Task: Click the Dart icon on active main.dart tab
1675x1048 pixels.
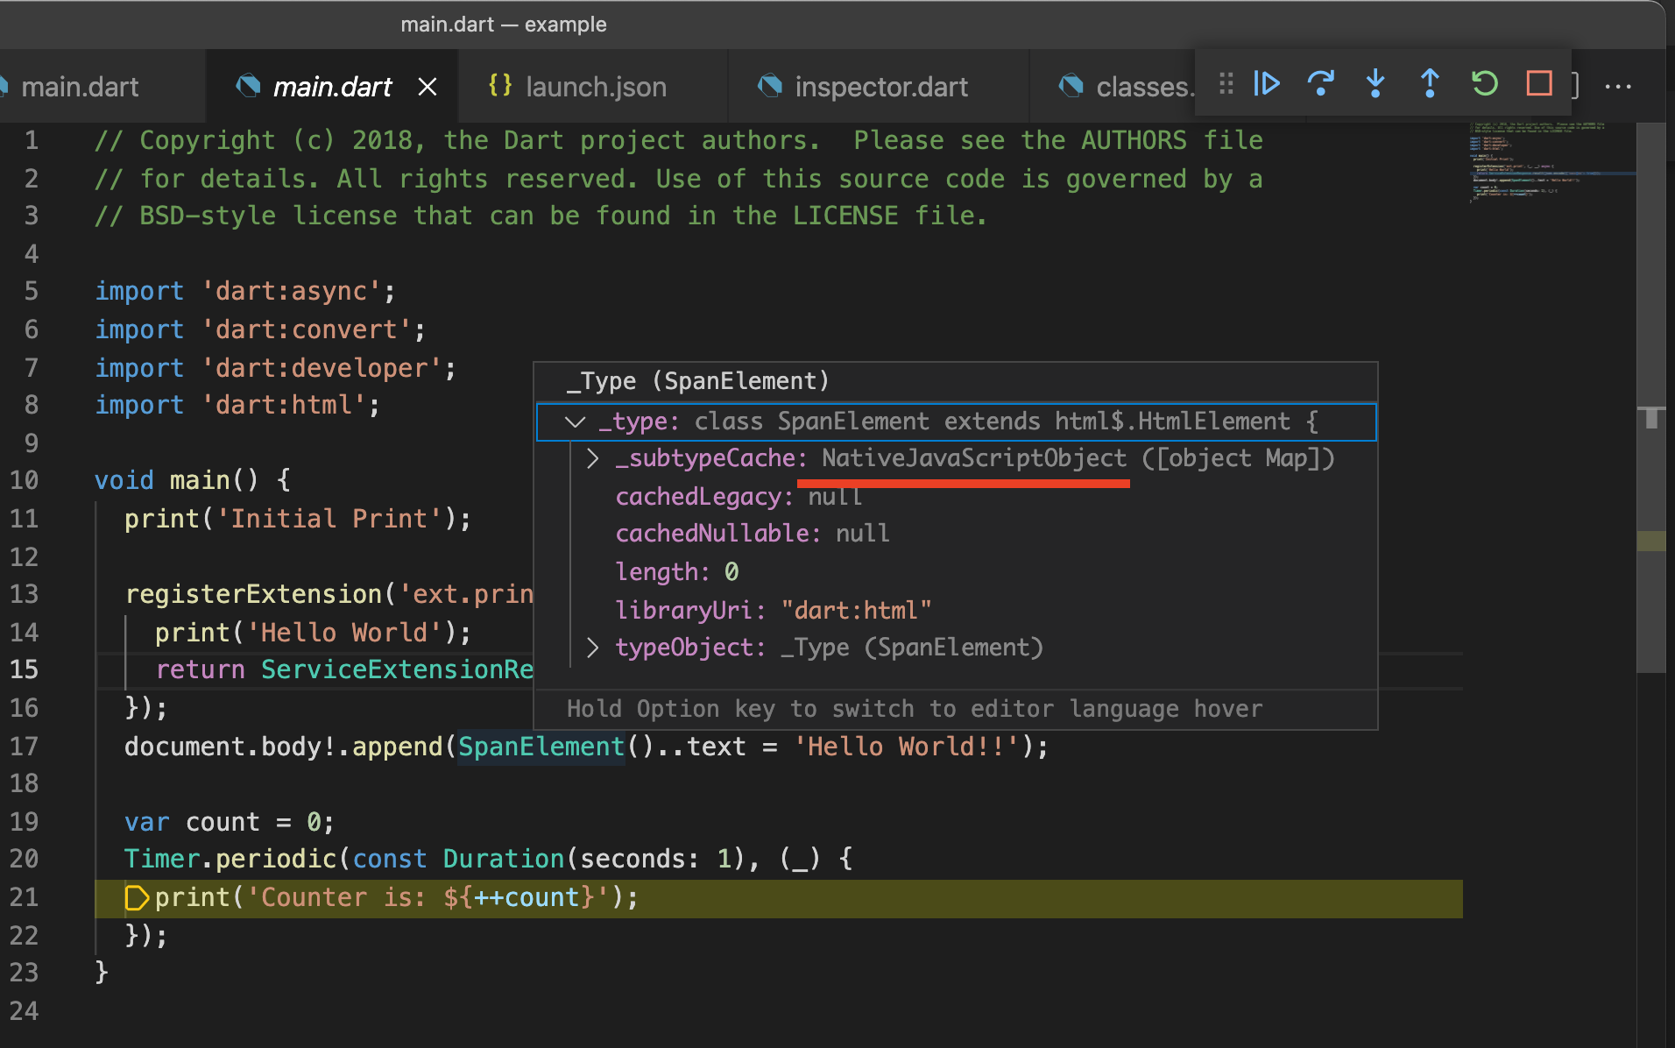Action: [x=248, y=86]
